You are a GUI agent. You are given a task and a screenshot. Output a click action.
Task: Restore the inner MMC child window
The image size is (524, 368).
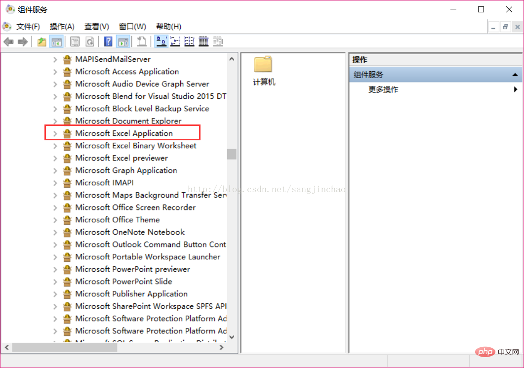(505, 27)
